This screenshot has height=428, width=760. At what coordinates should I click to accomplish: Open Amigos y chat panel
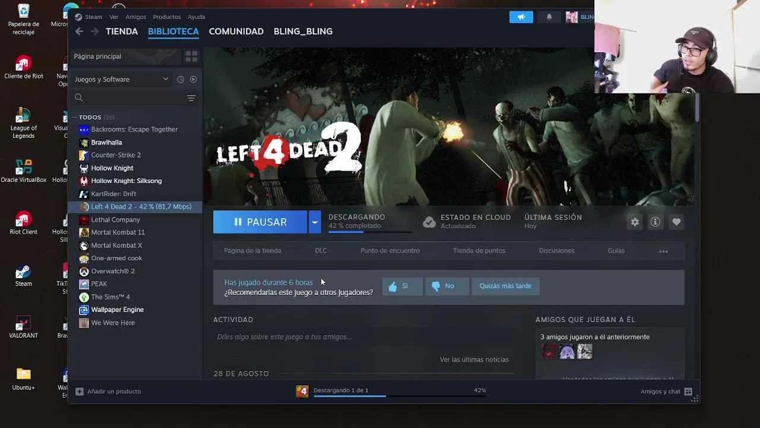pos(666,391)
